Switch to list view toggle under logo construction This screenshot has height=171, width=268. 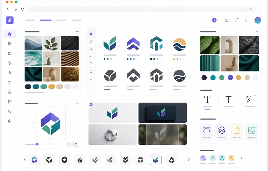pyautogui.click(x=76, y=144)
